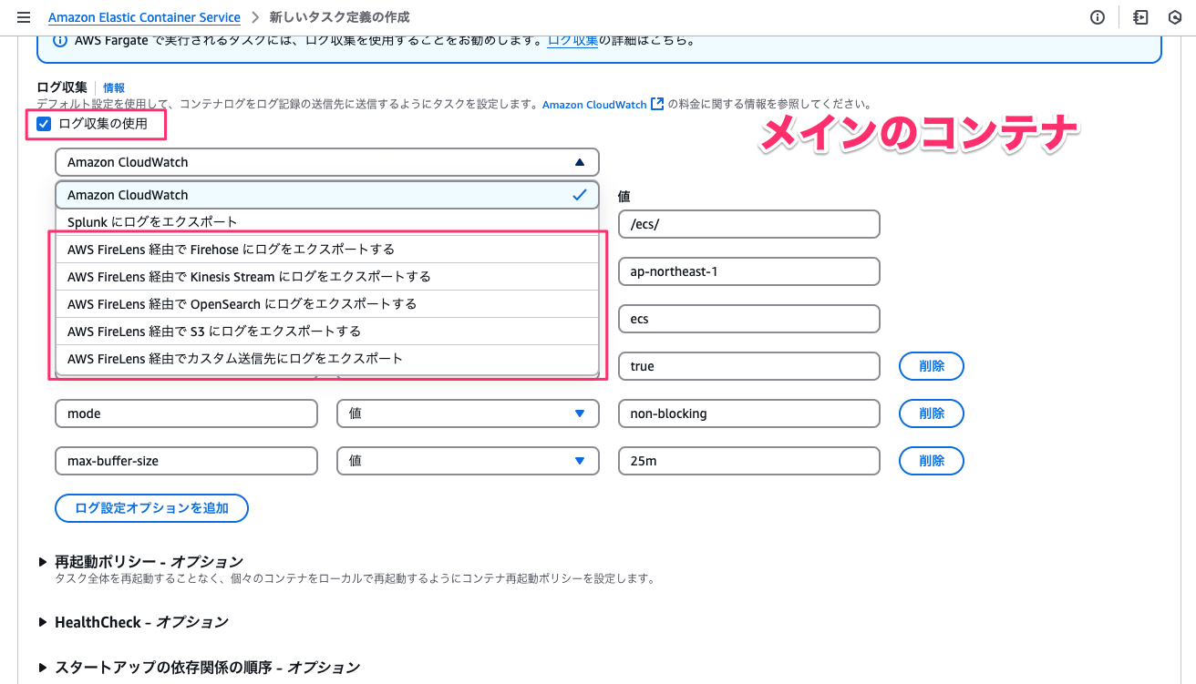Image resolution: width=1196 pixels, height=684 pixels.
Task: Choose FireLens export to Kinesis Stream option
Action: (x=327, y=277)
